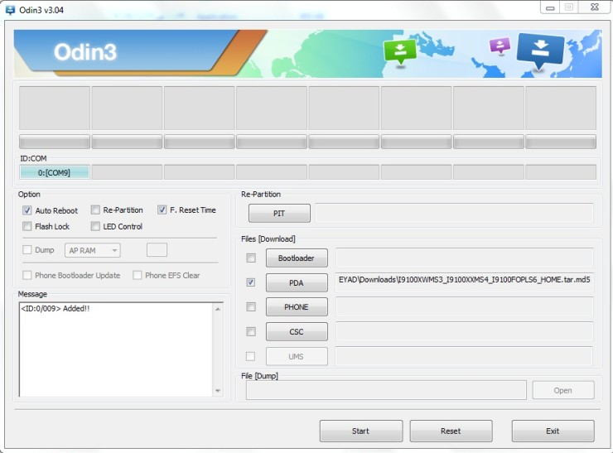613x453 pixels.
Task: Click the PHONE file path field
Action: tap(465, 306)
